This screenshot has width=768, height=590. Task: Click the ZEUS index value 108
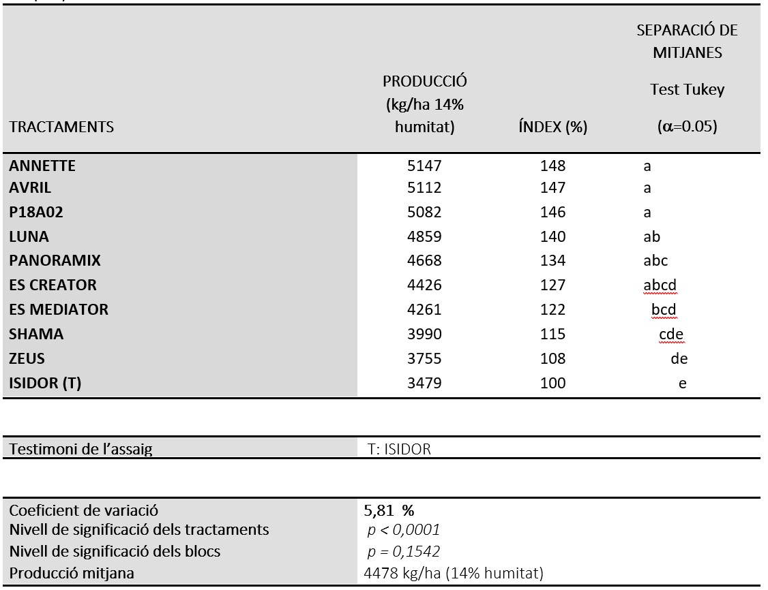tap(553, 358)
